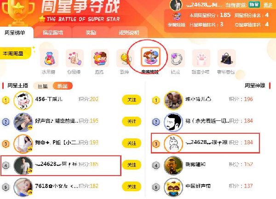
Task: Select the 你最棒 thumbs-up gift icon
Action: tap(75, 58)
